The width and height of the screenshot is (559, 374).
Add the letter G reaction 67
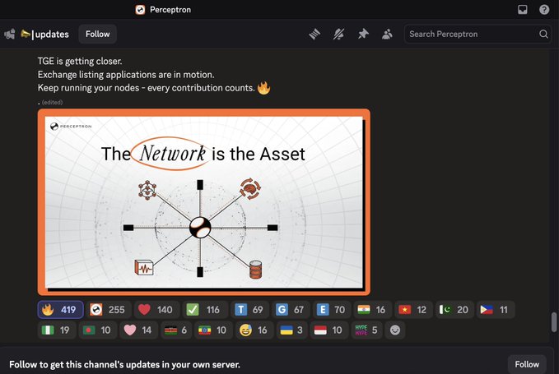click(290, 310)
